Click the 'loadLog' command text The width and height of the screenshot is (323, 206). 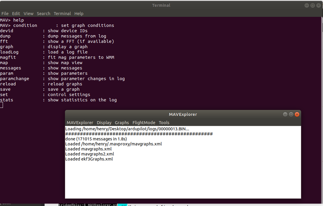pyautogui.click(x=9, y=52)
